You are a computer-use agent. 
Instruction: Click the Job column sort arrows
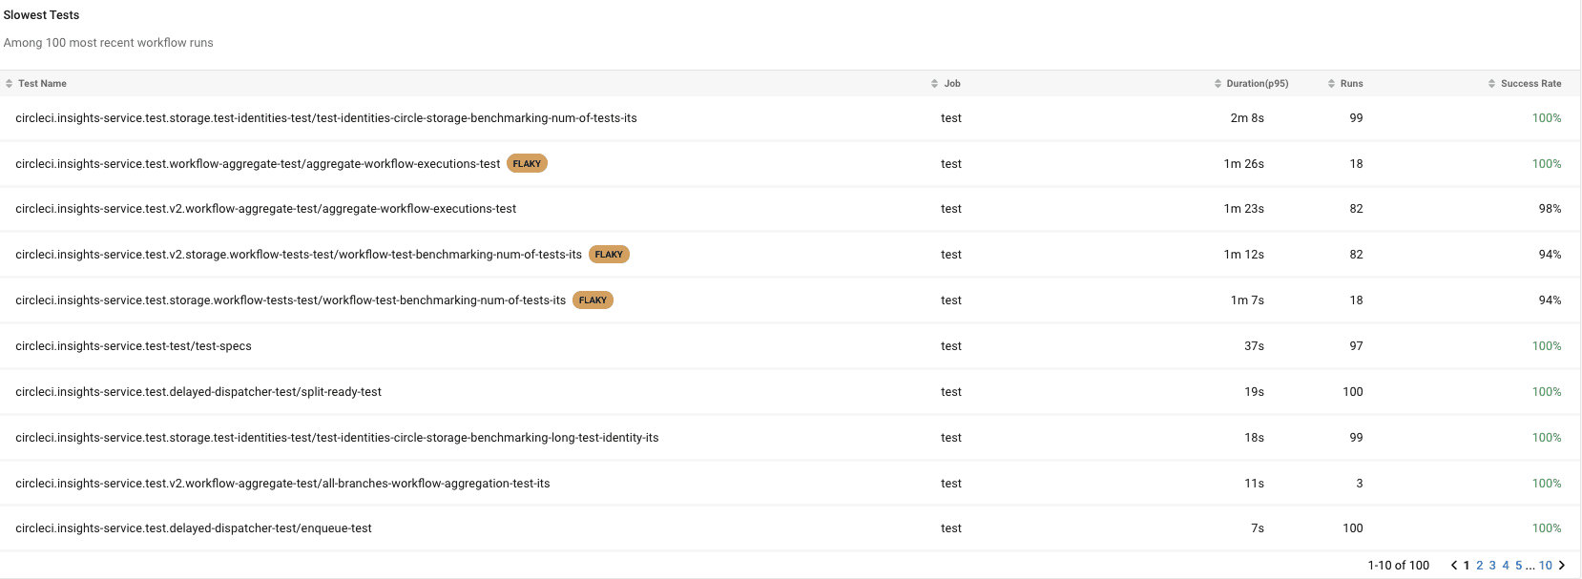coord(934,84)
